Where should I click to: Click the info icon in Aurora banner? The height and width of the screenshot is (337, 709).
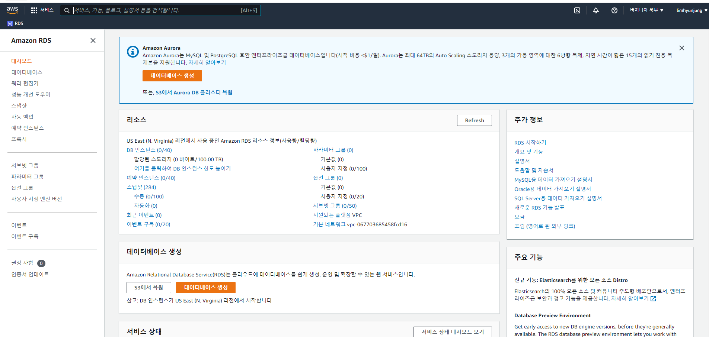pos(133,52)
